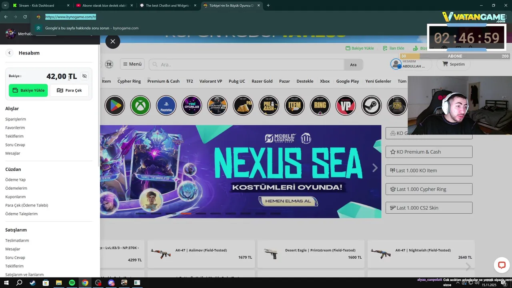Select Para Çek (Ödeme Talebi) link
This screenshot has height=288, width=512.
(x=27, y=205)
